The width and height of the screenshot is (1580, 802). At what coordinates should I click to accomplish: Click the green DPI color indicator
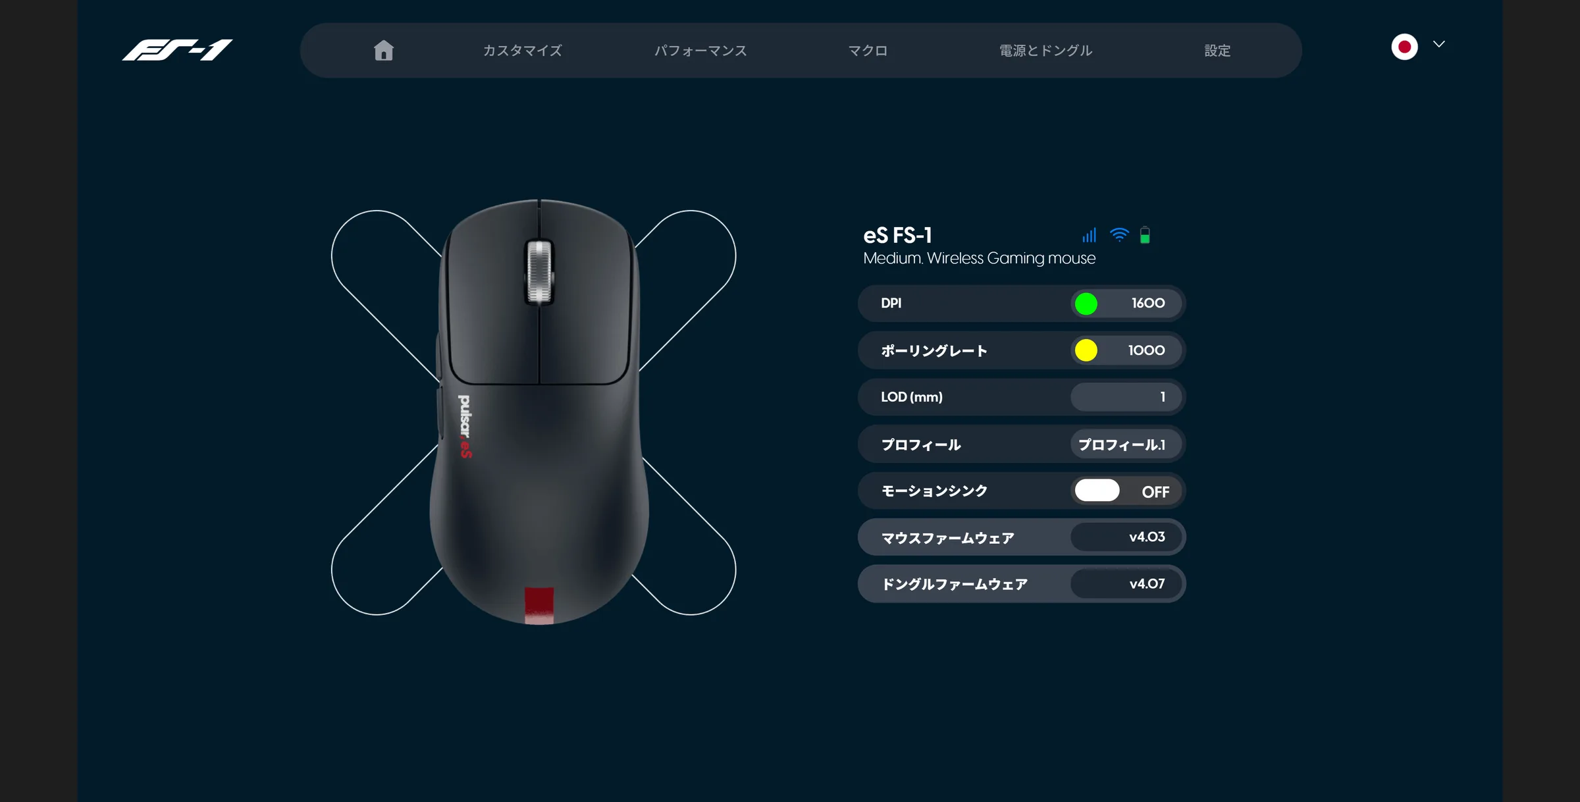click(1086, 304)
